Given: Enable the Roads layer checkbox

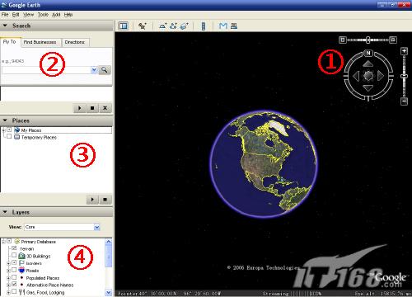Looking at the screenshot, I should tap(14, 270).
